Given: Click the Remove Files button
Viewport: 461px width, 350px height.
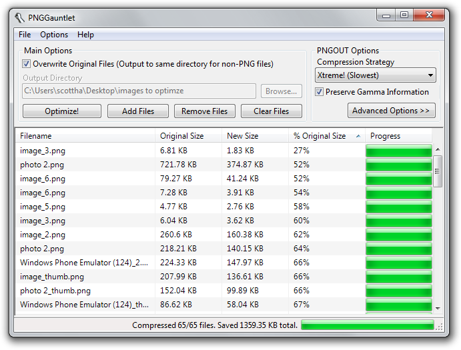Looking at the screenshot, I should click(205, 111).
